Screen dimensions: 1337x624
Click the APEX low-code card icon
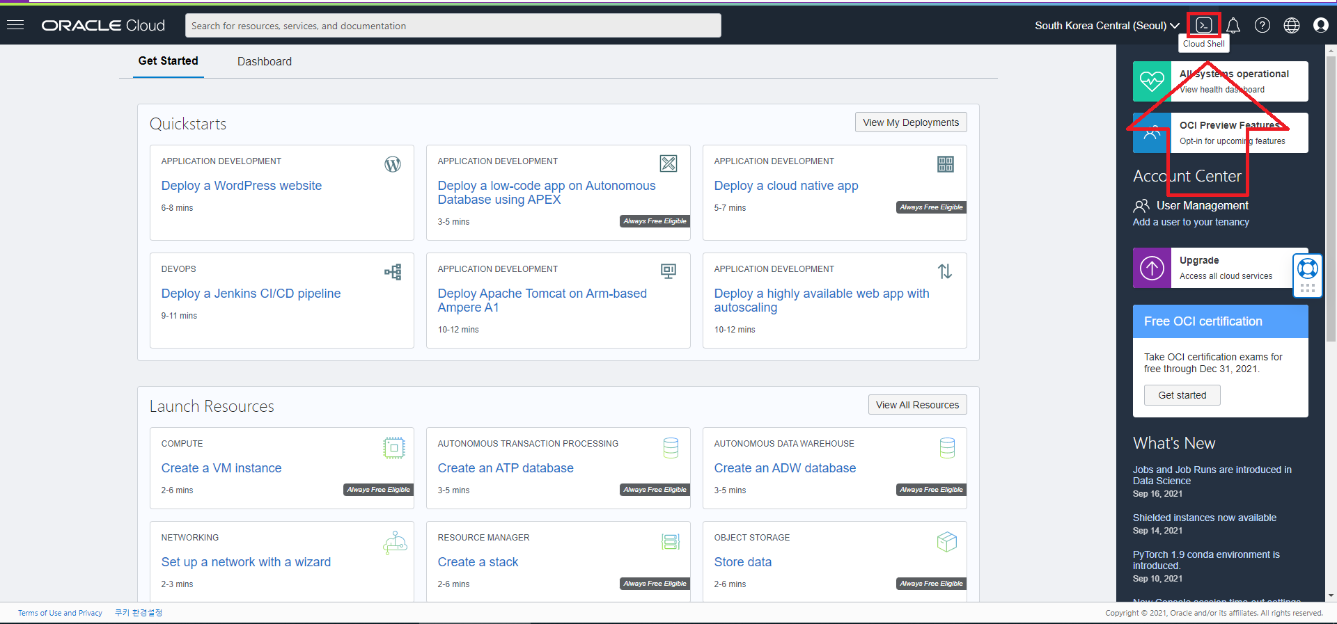[x=668, y=163]
